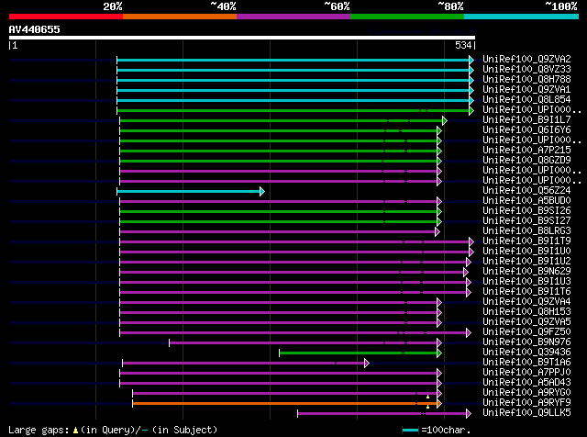The height and width of the screenshot is (437, 587).
Task: Click the Large gaps legend text
Action: pyautogui.click(x=113, y=430)
